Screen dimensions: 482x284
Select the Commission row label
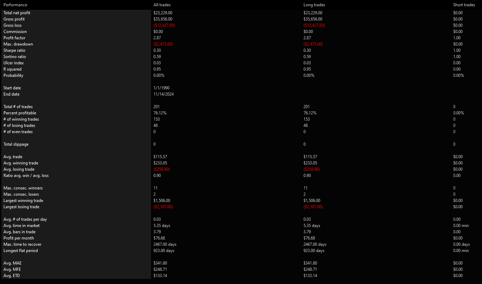coord(15,32)
